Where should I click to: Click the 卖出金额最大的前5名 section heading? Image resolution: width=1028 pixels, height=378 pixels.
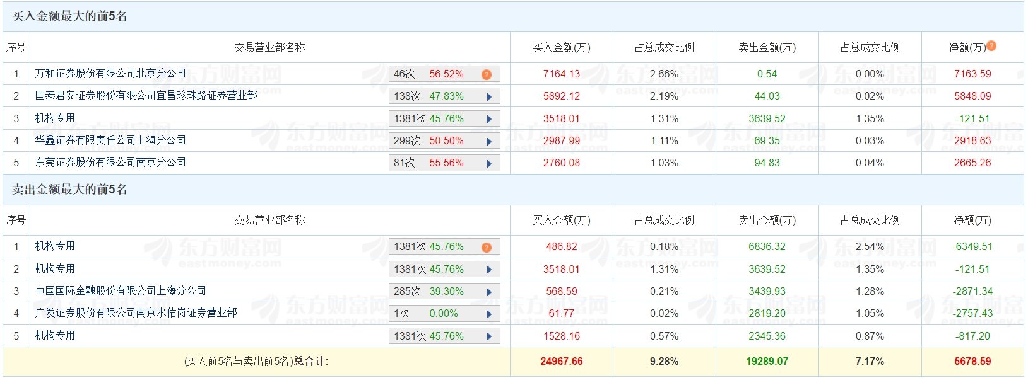(69, 190)
